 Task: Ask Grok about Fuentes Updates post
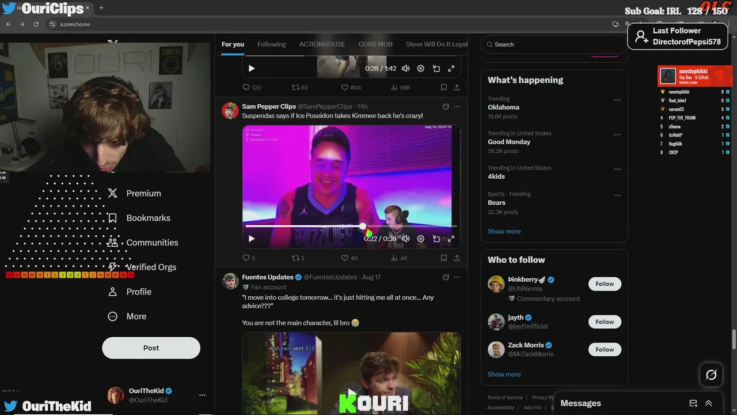click(446, 277)
